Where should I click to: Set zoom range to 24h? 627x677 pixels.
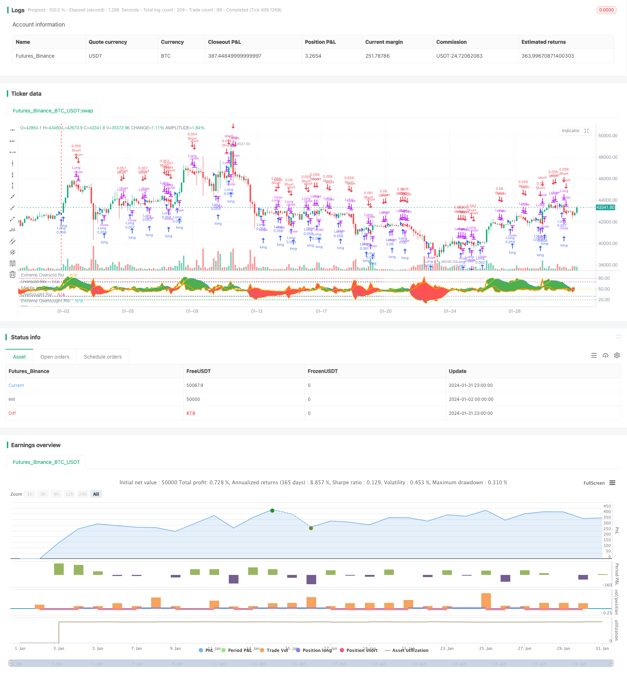pyautogui.click(x=83, y=494)
